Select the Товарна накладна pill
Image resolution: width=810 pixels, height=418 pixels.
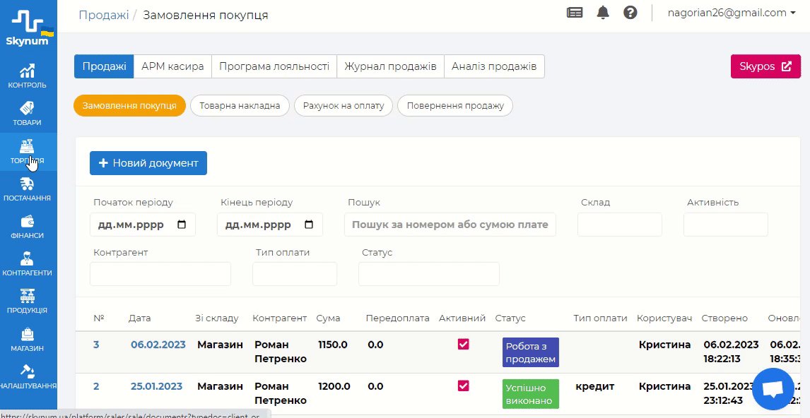[x=240, y=106]
